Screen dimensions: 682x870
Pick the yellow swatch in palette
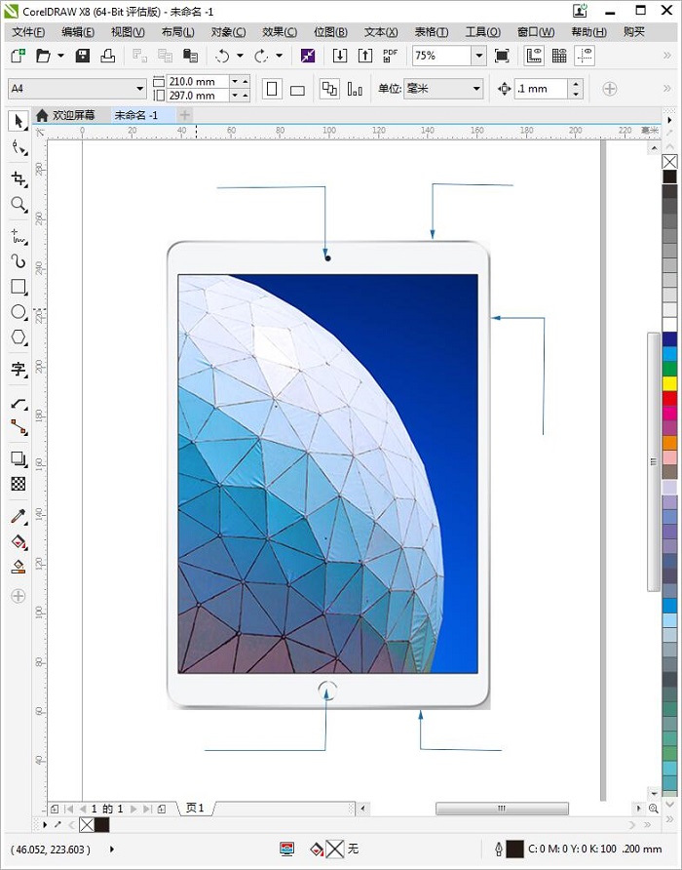(x=669, y=383)
